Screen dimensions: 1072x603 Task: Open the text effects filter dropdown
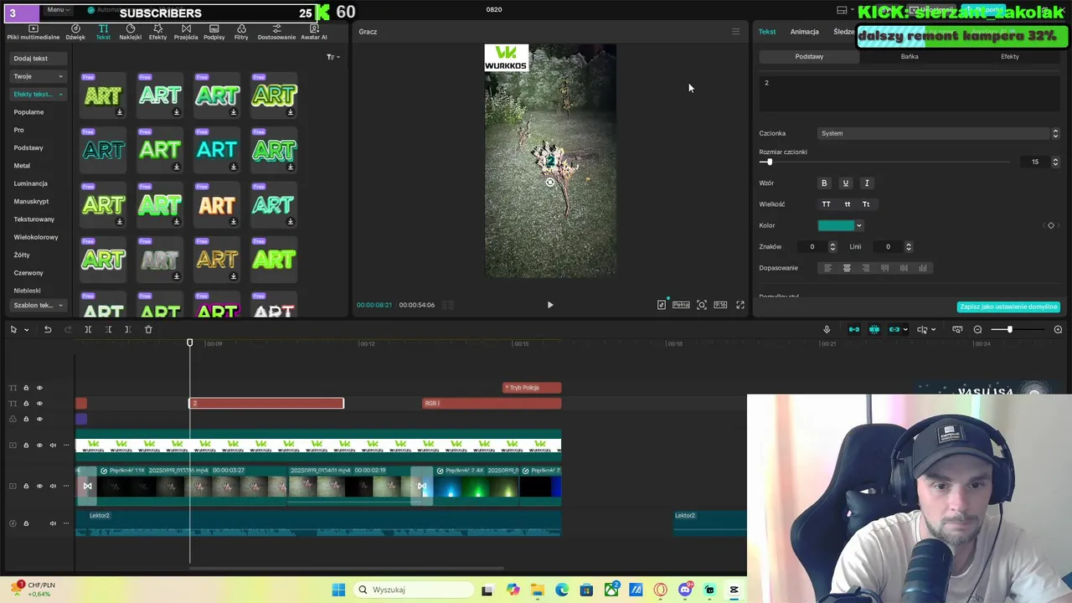[332, 57]
